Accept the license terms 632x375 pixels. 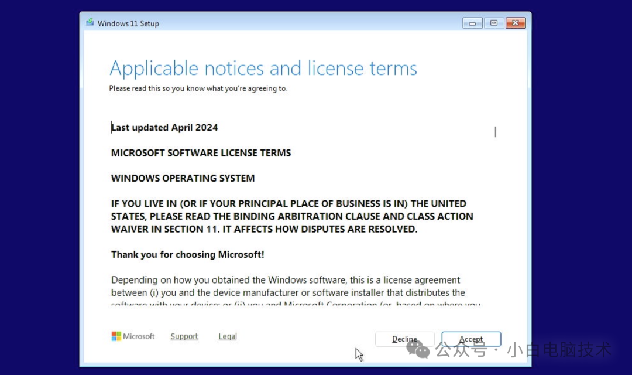471,339
